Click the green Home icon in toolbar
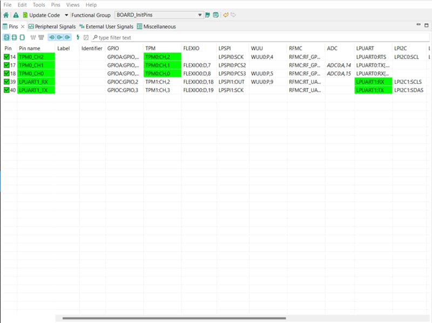 pyautogui.click(x=6, y=15)
